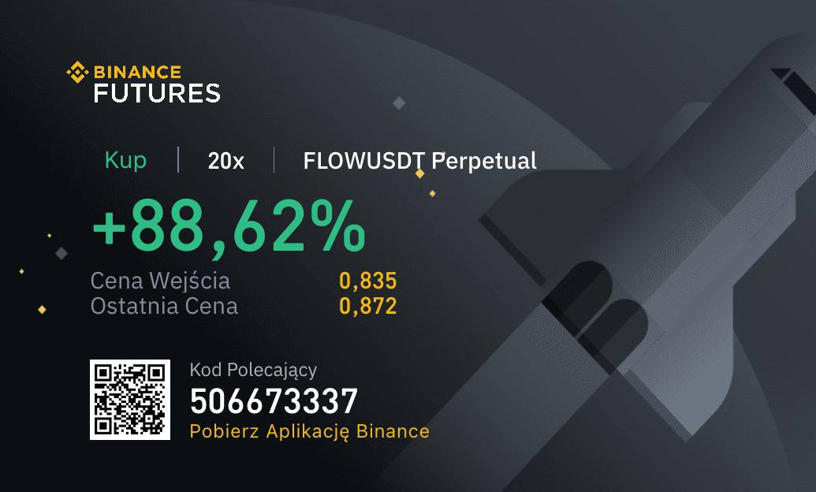Click the Cena Wejścia label
816x492 pixels.
[160, 281]
